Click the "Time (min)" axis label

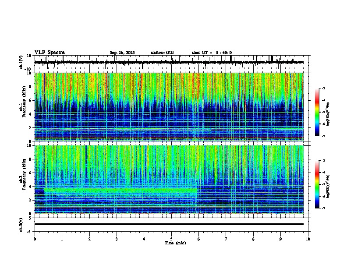tap(175, 243)
